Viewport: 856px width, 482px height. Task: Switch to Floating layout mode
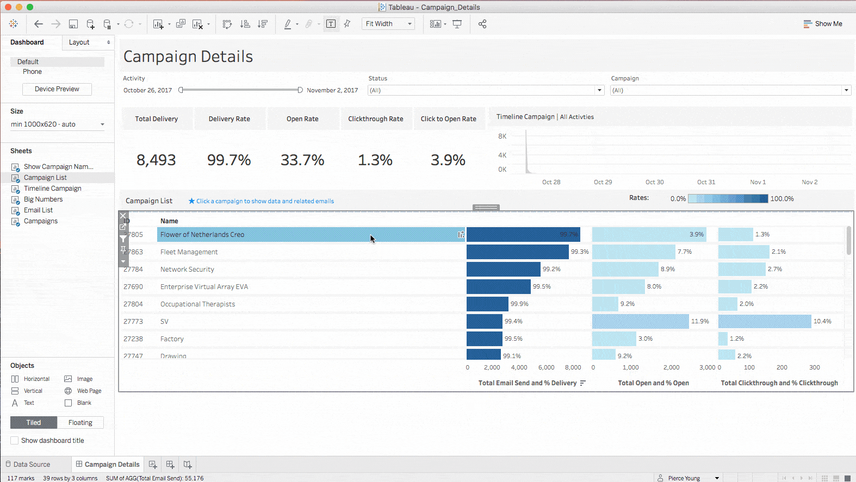(80, 423)
